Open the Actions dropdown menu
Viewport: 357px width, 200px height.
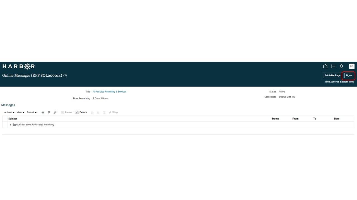9,112
